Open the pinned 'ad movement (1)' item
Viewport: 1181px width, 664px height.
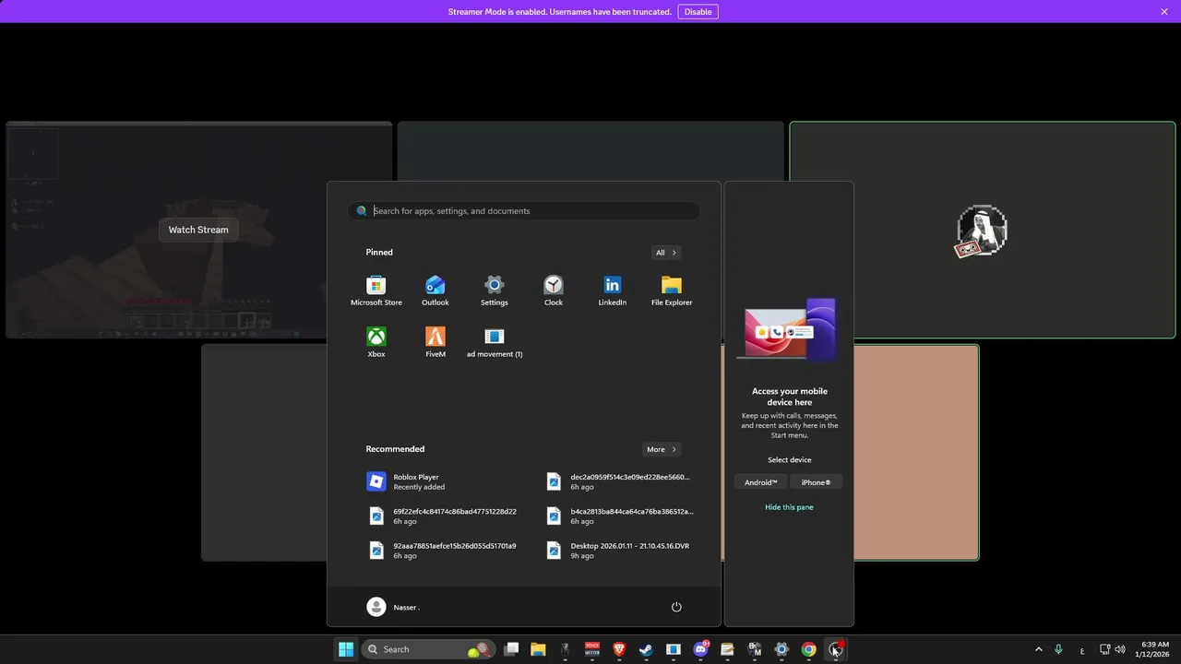coord(495,343)
